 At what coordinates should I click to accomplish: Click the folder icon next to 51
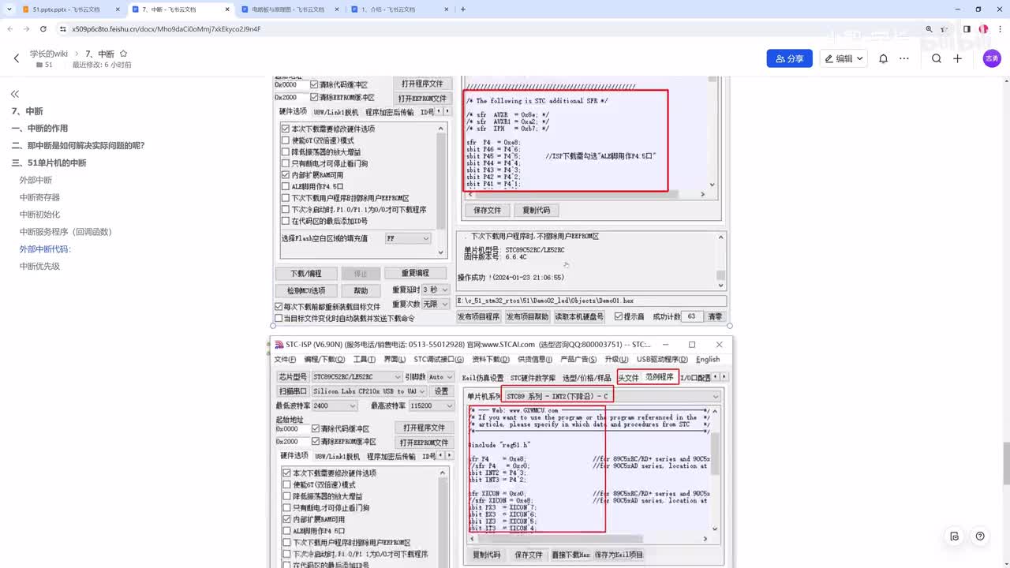pyautogui.click(x=39, y=65)
